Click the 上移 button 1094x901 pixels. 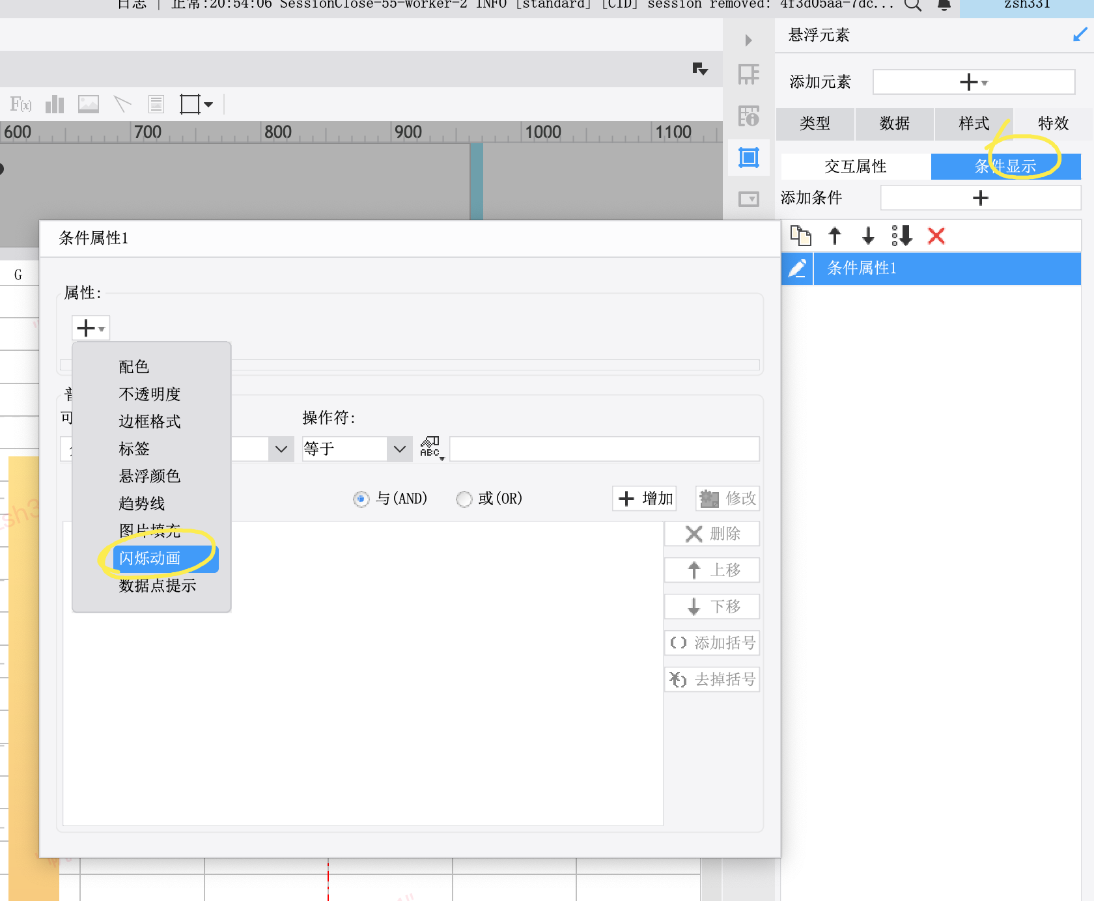click(x=712, y=570)
